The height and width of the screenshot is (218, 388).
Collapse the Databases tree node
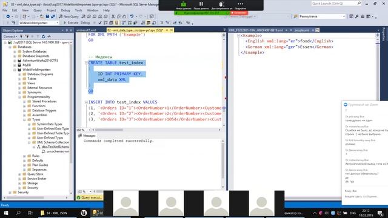pyautogui.click(x=10, y=47)
